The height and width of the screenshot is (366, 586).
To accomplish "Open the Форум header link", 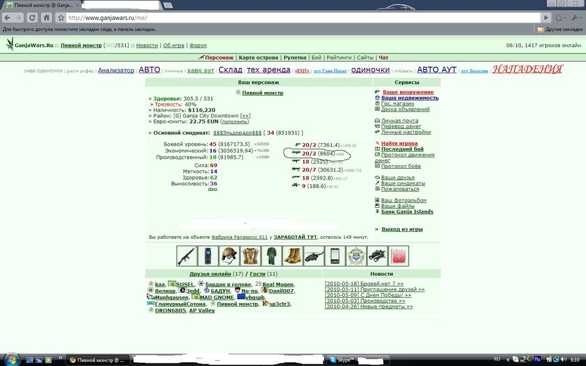I will tap(198, 45).
